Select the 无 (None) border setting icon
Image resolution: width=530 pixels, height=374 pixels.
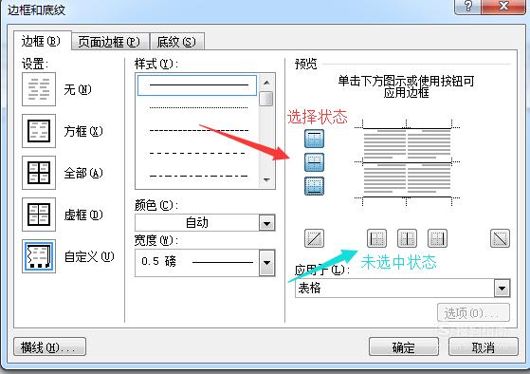[39, 89]
